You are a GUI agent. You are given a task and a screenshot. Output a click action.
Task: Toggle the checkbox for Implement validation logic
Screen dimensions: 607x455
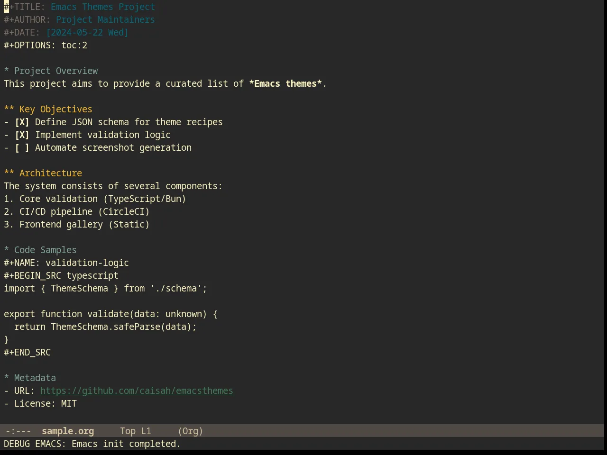(22, 135)
